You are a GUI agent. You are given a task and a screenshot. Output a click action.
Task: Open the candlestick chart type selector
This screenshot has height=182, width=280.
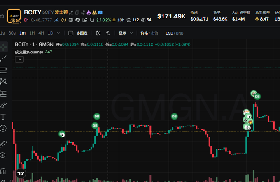click(98, 33)
